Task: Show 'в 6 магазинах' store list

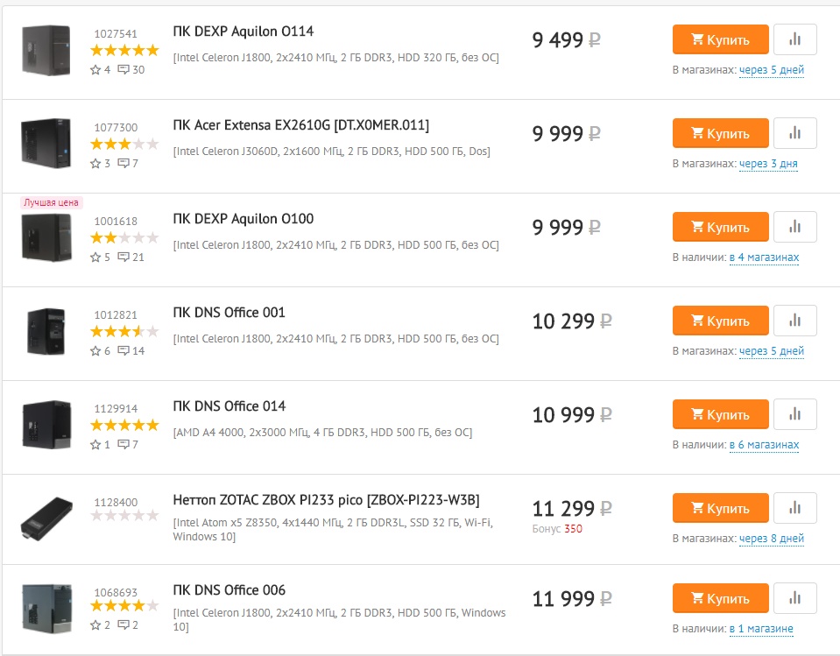Action: point(764,445)
